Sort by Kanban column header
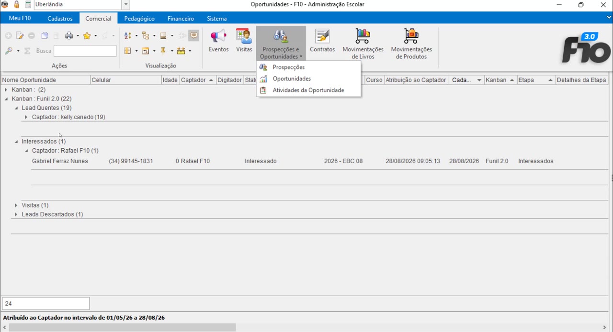613x332 pixels. click(500, 80)
